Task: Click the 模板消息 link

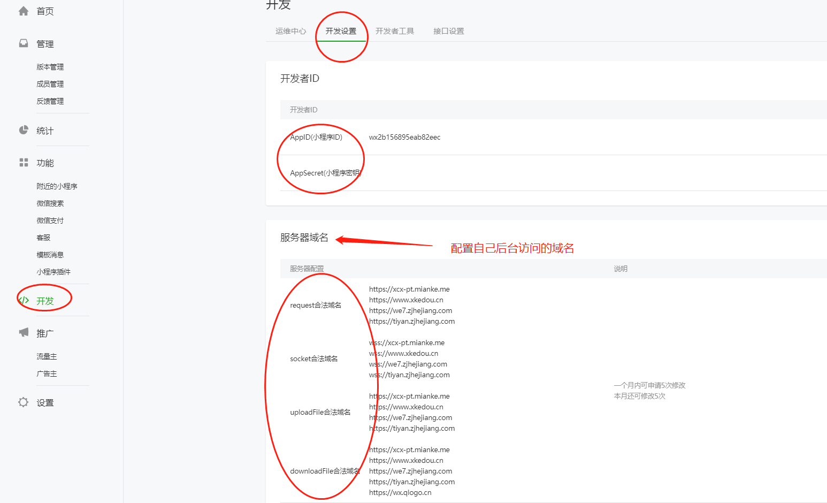Action: (50, 254)
